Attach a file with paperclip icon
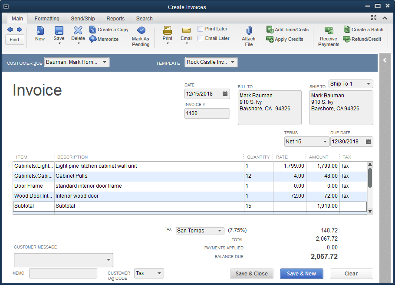 click(249, 30)
